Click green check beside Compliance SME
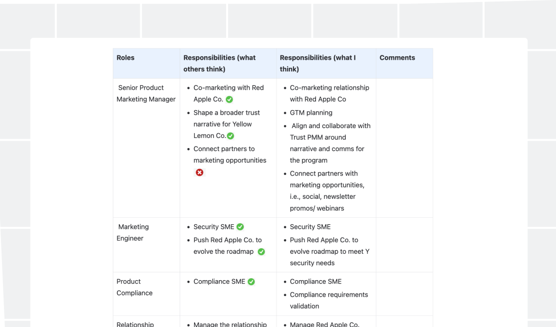Screen dimensions: 556x327 (x=251, y=282)
